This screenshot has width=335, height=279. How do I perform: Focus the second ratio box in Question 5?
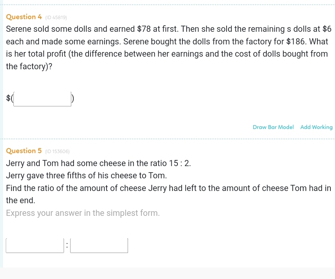(x=99, y=245)
